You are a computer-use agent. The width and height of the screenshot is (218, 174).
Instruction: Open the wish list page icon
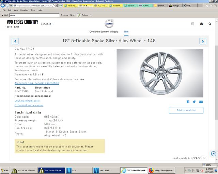(192, 24)
